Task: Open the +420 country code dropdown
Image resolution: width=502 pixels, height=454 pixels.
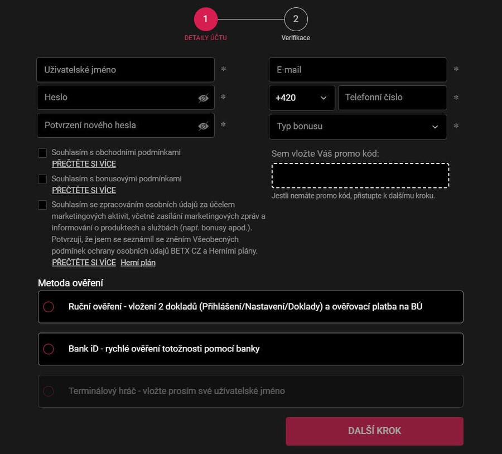Action: (x=302, y=98)
